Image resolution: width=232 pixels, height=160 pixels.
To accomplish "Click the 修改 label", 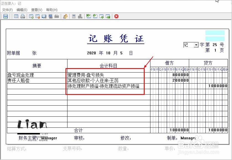I will click(x=126, y=138).
